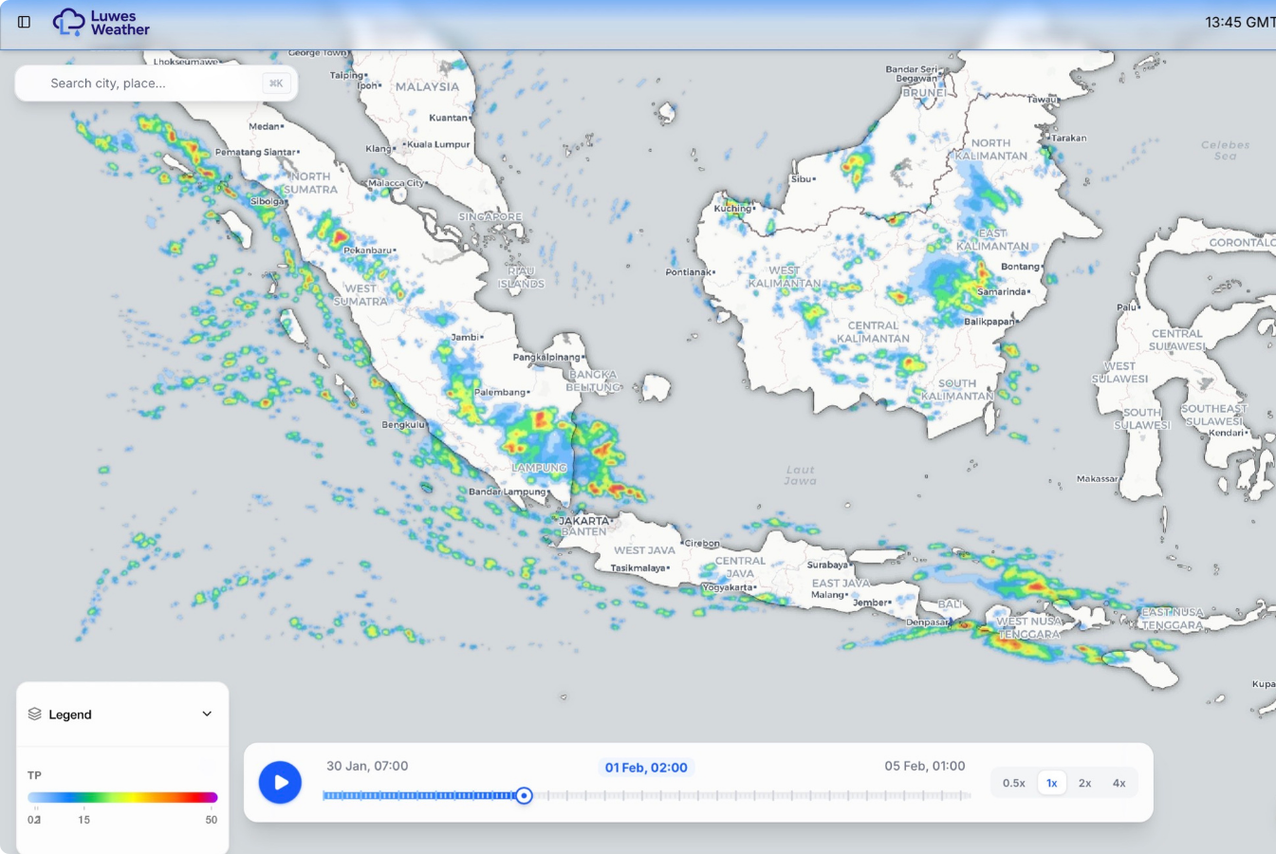
Task: Click the Palembang city label
Action: [x=500, y=392]
